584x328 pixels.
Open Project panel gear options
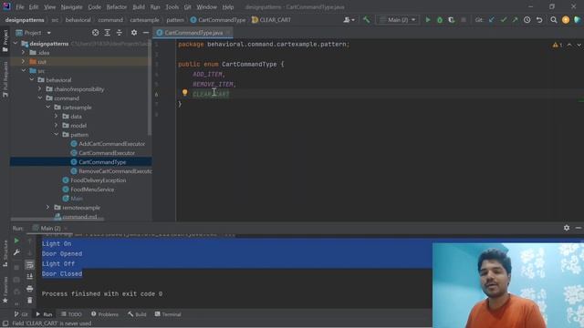[x=134, y=33]
